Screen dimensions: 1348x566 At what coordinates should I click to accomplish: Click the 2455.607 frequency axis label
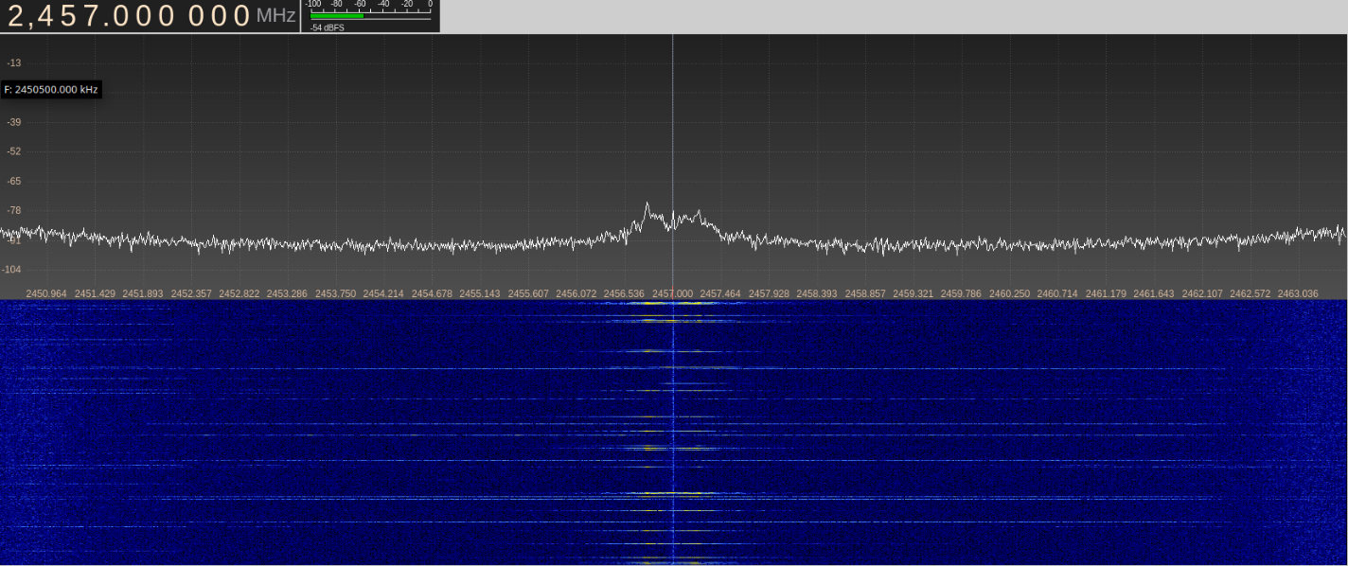(528, 293)
